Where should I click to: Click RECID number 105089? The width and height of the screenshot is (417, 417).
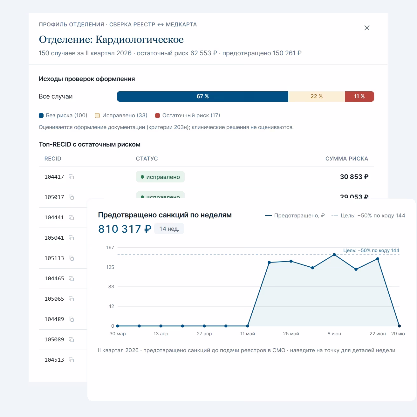click(x=54, y=339)
